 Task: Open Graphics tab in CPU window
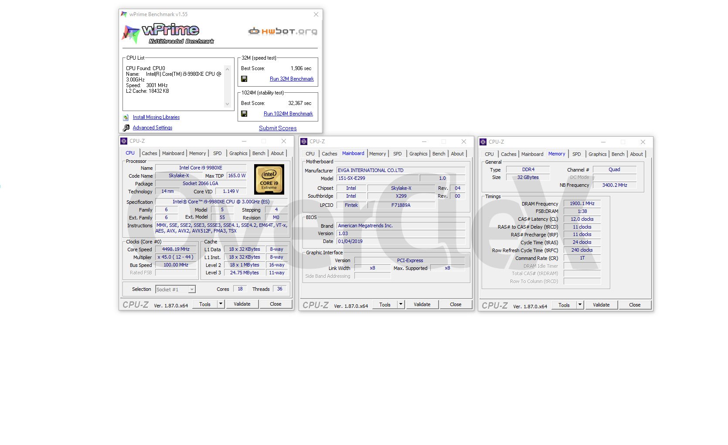[x=238, y=153]
